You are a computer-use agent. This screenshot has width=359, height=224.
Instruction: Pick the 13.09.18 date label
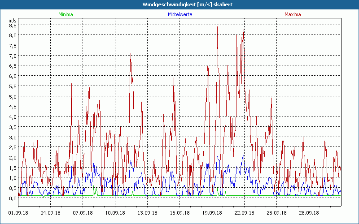click(148, 213)
